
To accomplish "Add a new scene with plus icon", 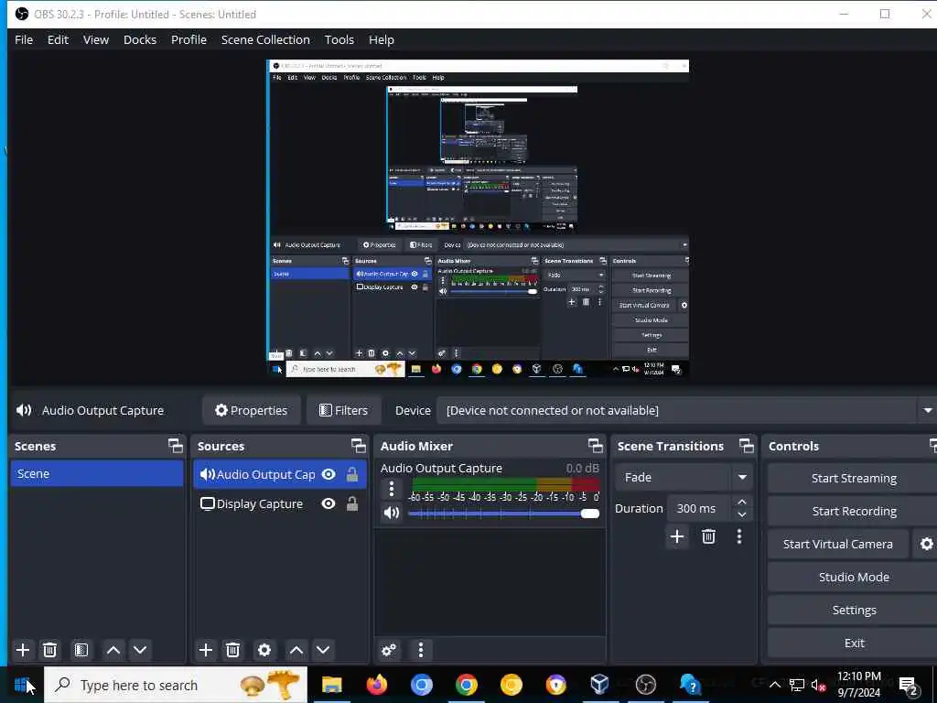I will 23,650.
